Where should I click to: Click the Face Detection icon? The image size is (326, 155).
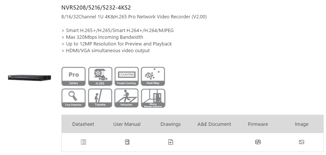pos(74,98)
